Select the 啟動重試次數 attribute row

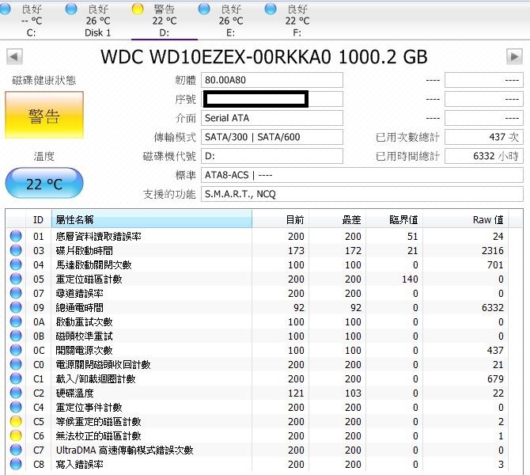point(257,321)
